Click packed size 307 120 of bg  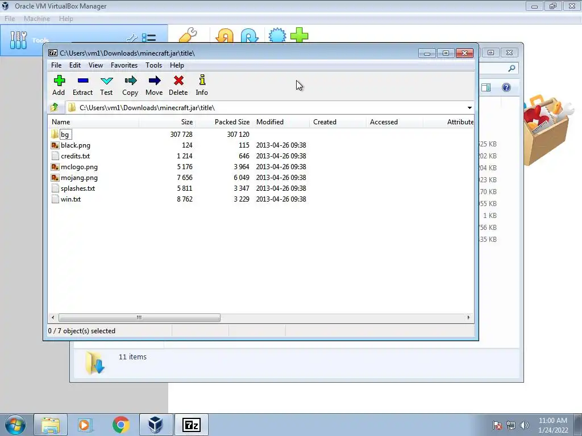(238, 134)
